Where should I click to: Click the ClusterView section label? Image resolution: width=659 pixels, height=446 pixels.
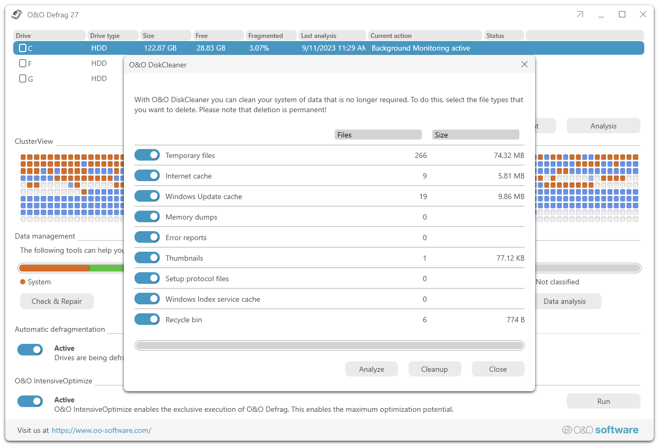coord(34,141)
